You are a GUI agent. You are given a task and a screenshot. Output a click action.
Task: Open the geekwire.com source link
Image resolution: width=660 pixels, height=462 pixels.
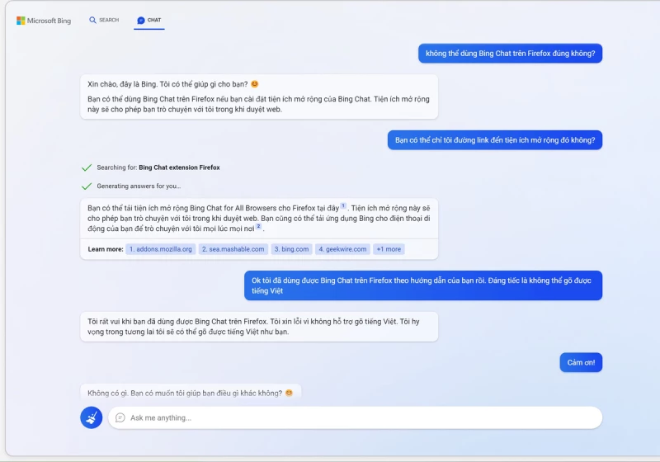point(342,248)
